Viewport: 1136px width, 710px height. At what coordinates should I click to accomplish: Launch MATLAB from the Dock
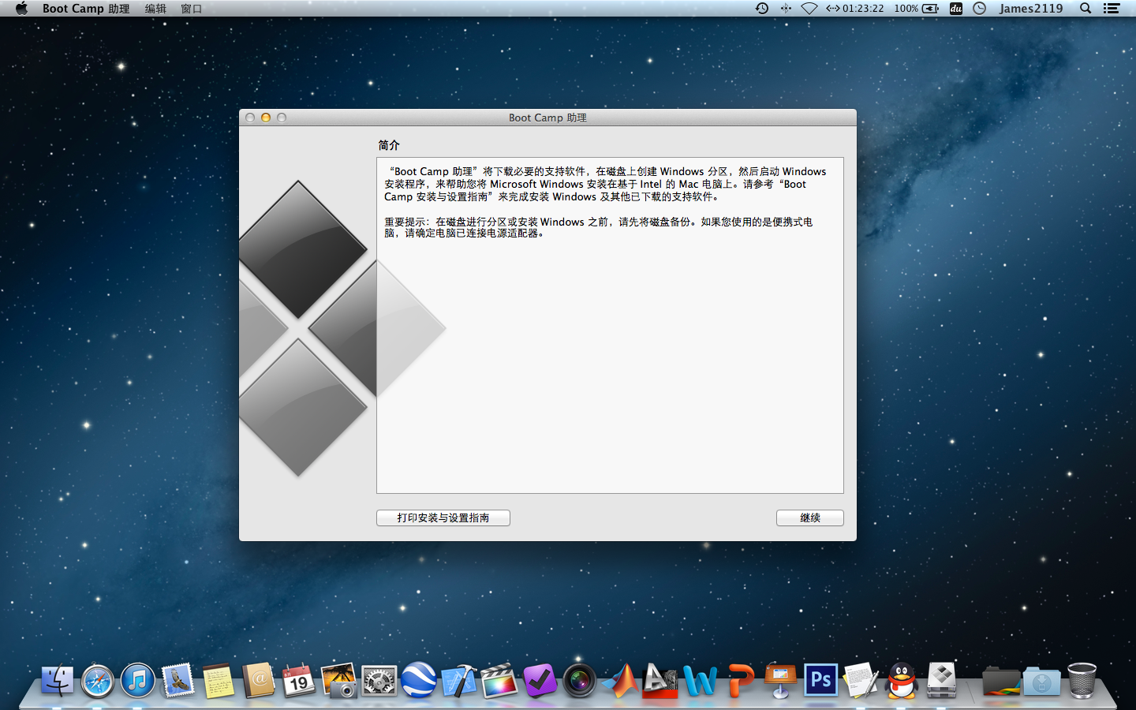click(x=620, y=681)
